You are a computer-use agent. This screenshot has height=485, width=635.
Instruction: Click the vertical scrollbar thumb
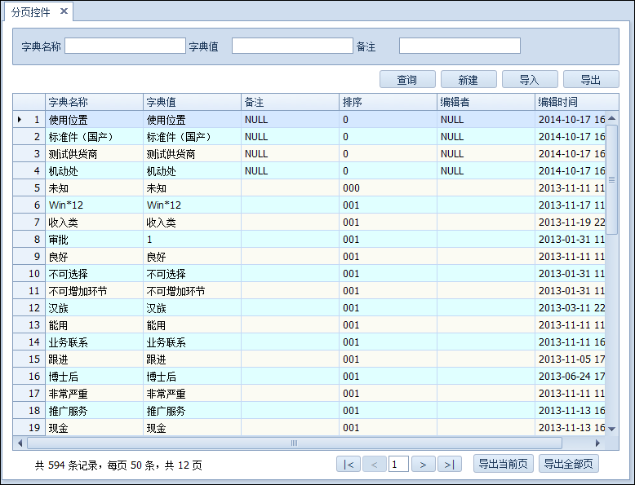612,179
